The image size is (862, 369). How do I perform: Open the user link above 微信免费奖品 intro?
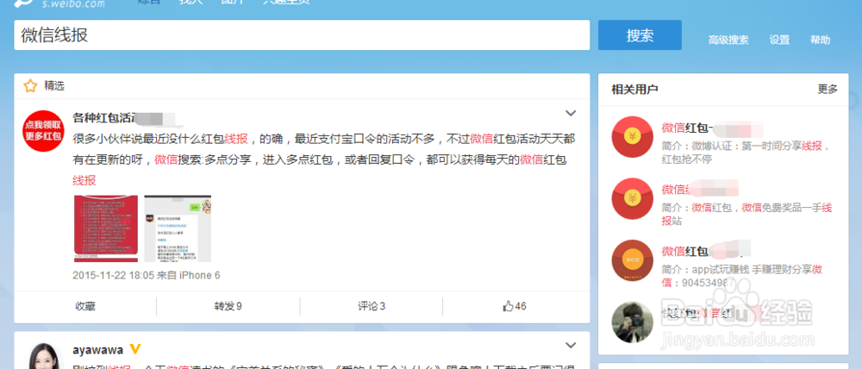pos(676,189)
